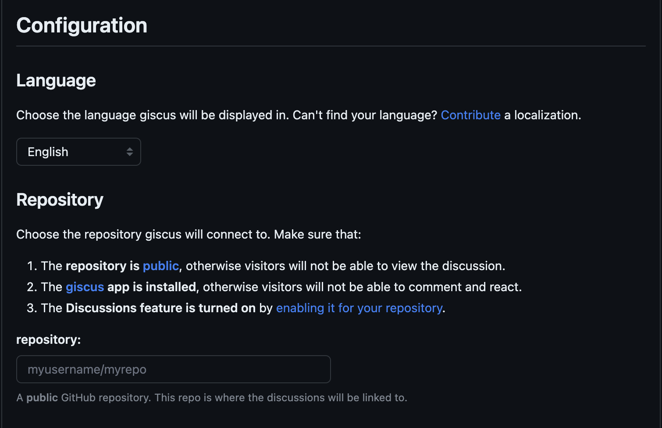Click the bold "public" word in helper text

[42, 398]
